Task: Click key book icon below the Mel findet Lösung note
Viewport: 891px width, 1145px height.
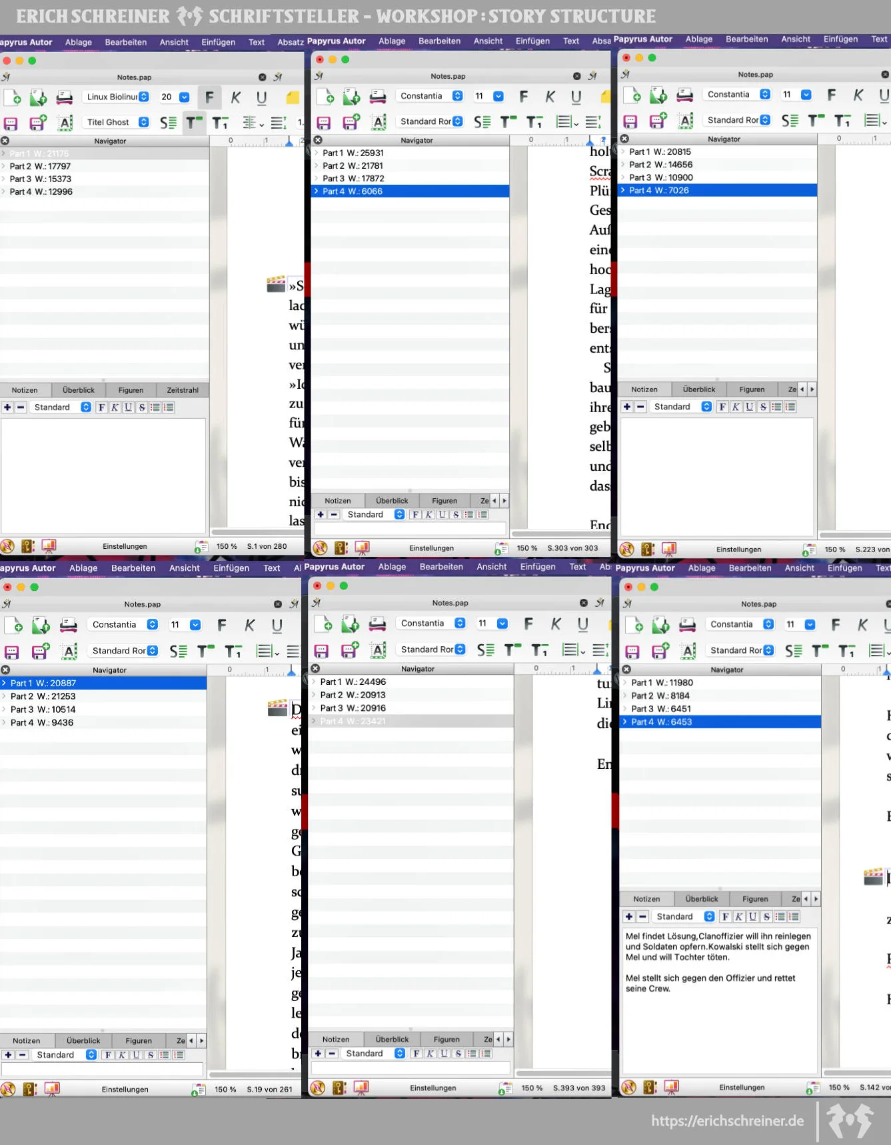Action: [x=649, y=1087]
